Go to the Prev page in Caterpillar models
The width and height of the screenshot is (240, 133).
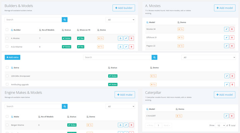pyautogui.click(x=150, y=125)
